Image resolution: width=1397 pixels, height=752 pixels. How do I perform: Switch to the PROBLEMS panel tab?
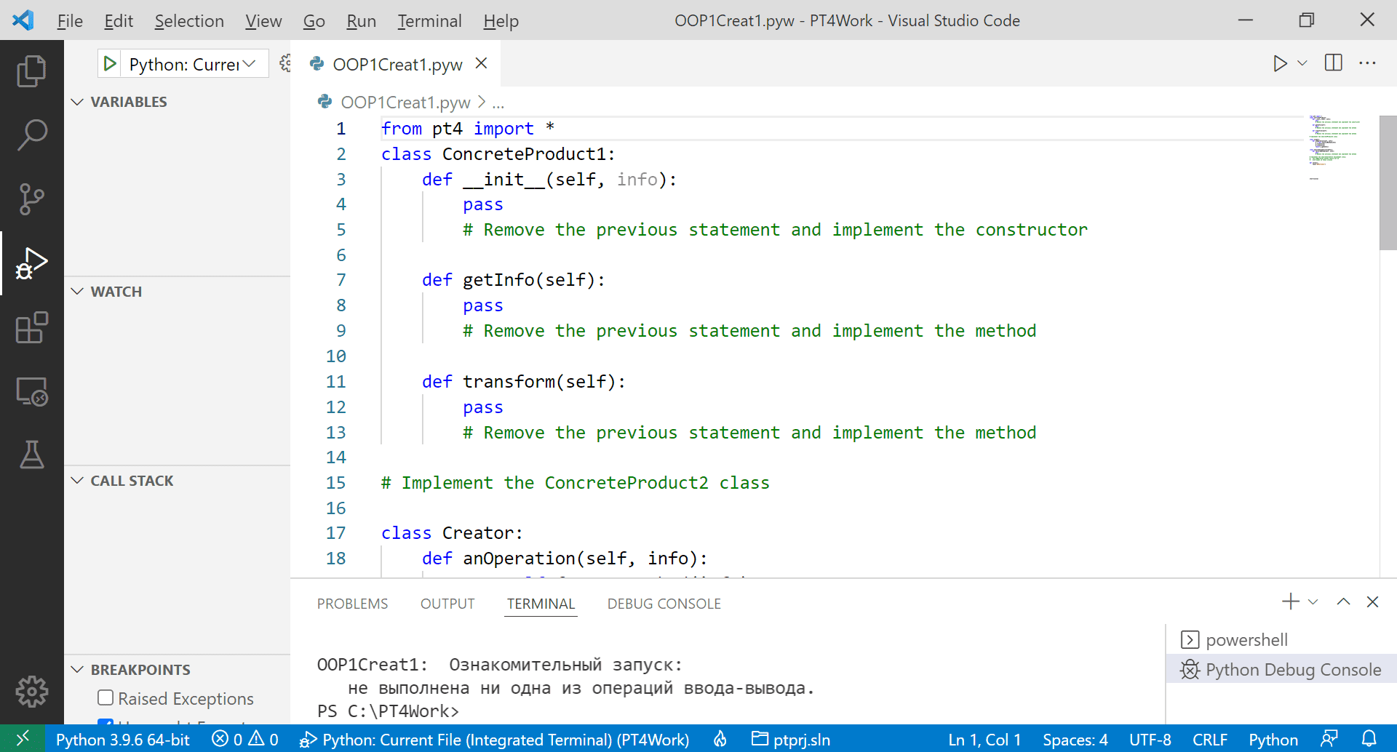click(x=352, y=604)
